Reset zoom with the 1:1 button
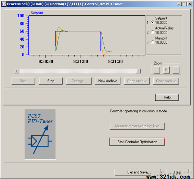 [166, 70]
